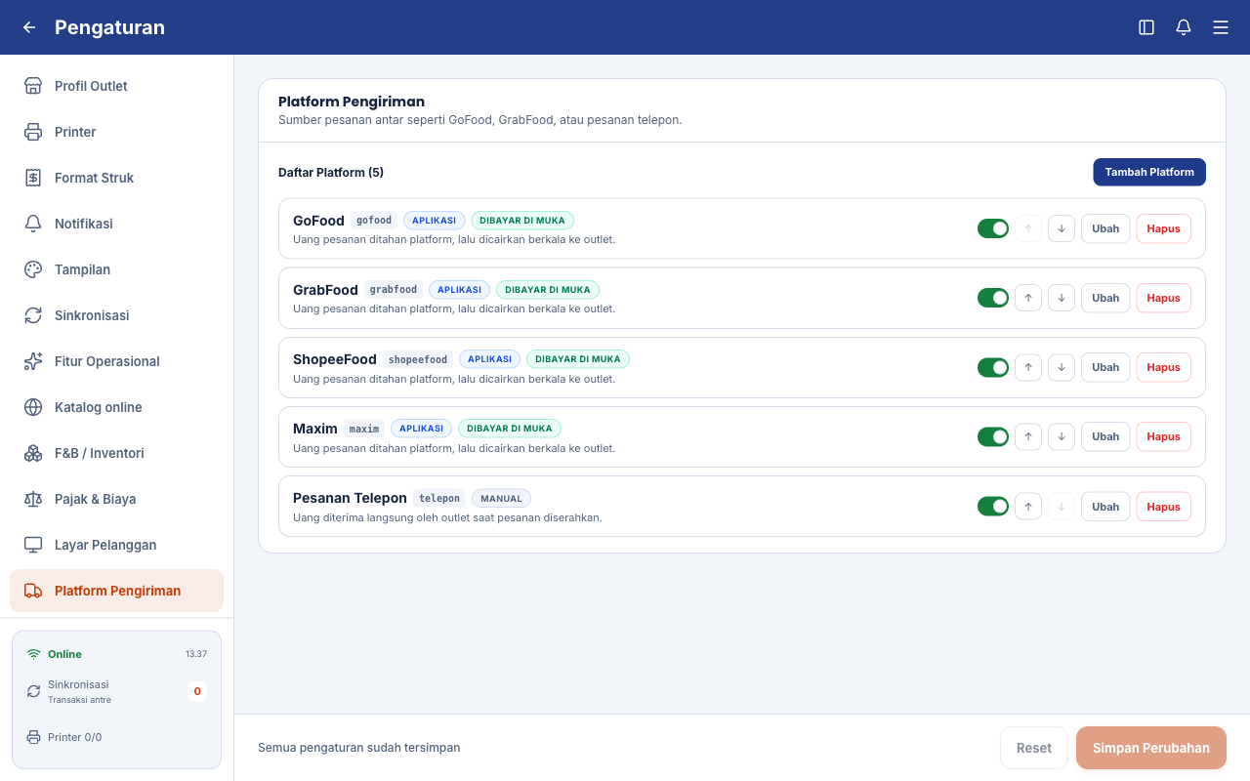
Task: Click DIBAYAR DI MUKA badge on GrabFood
Action: [548, 290]
